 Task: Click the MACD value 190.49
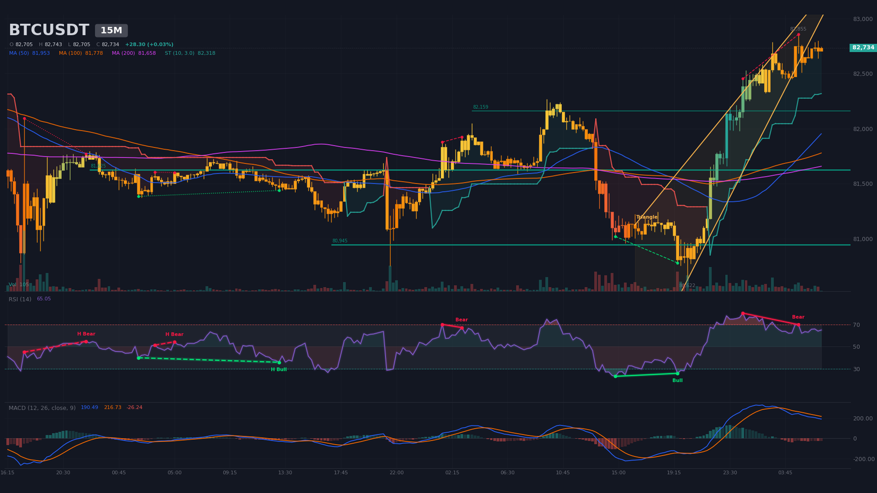point(89,408)
